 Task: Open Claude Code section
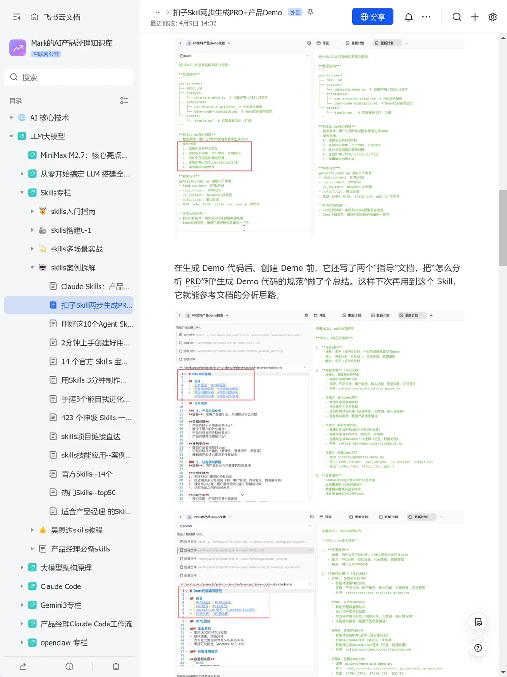pos(61,586)
